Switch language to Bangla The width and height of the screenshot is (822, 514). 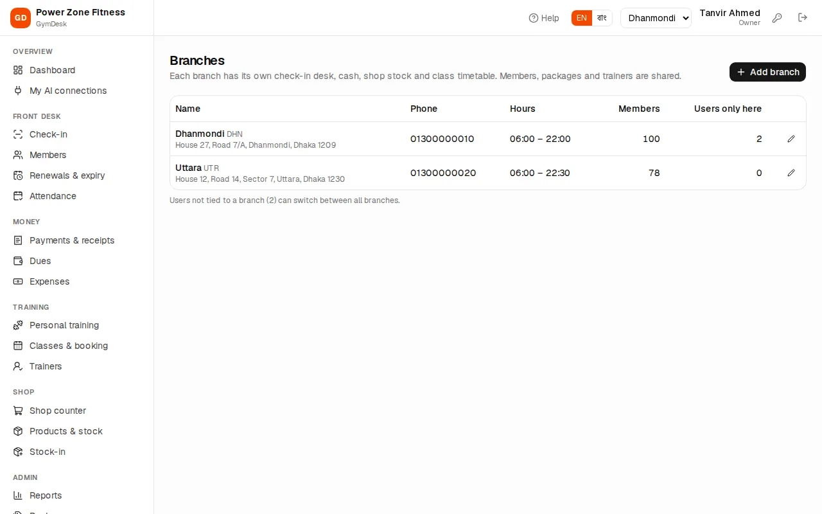(602, 18)
